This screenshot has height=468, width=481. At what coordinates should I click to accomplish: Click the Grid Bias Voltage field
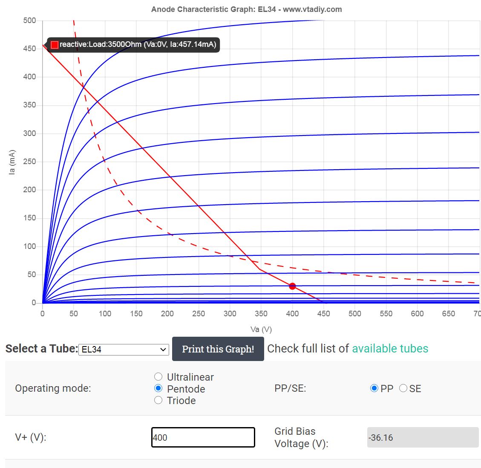[423, 437]
